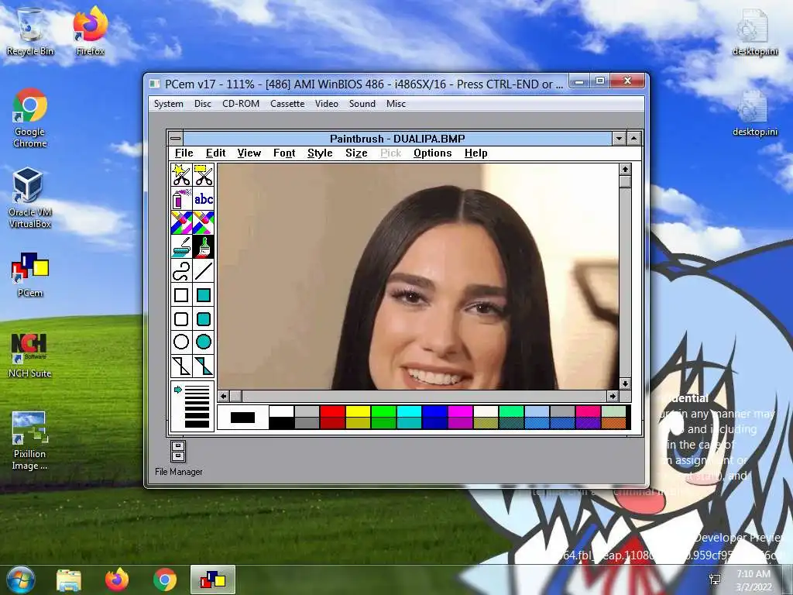This screenshot has width=793, height=595.
Task: Click Paintbrush minimize down-arrow button
Action: 619,138
